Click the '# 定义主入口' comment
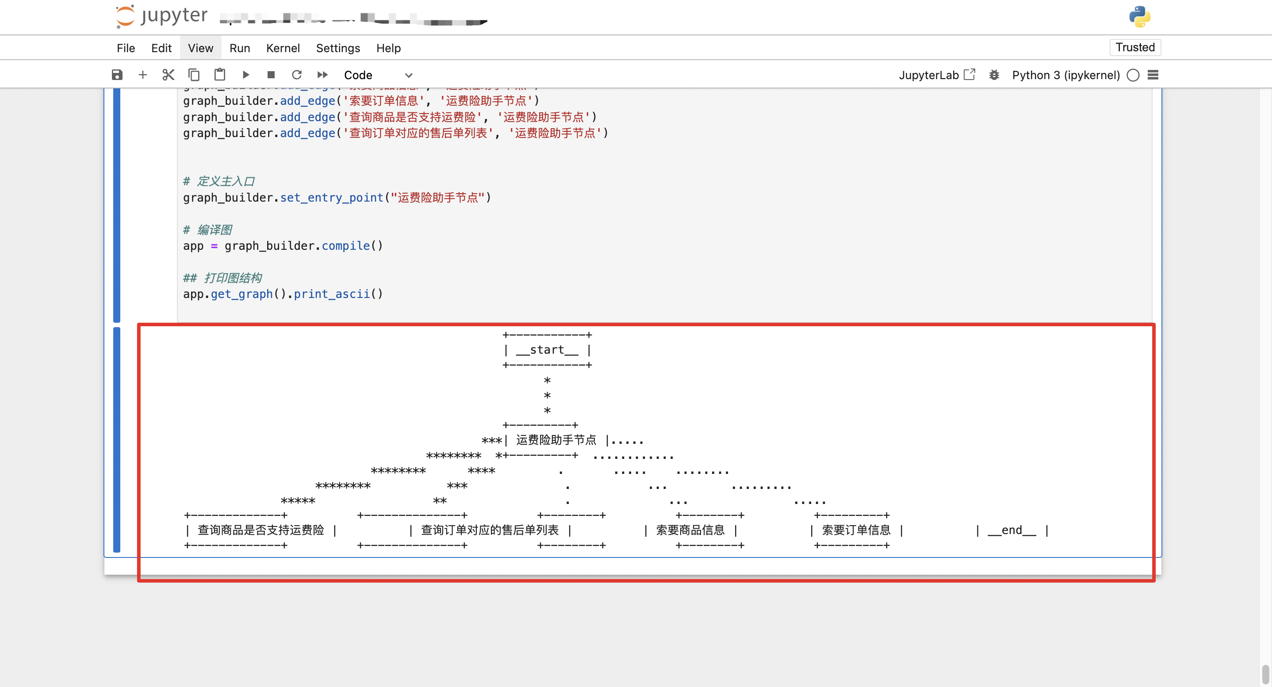Screen dimensions: 1272x687 pyautogui.click(x=219, y=181)
